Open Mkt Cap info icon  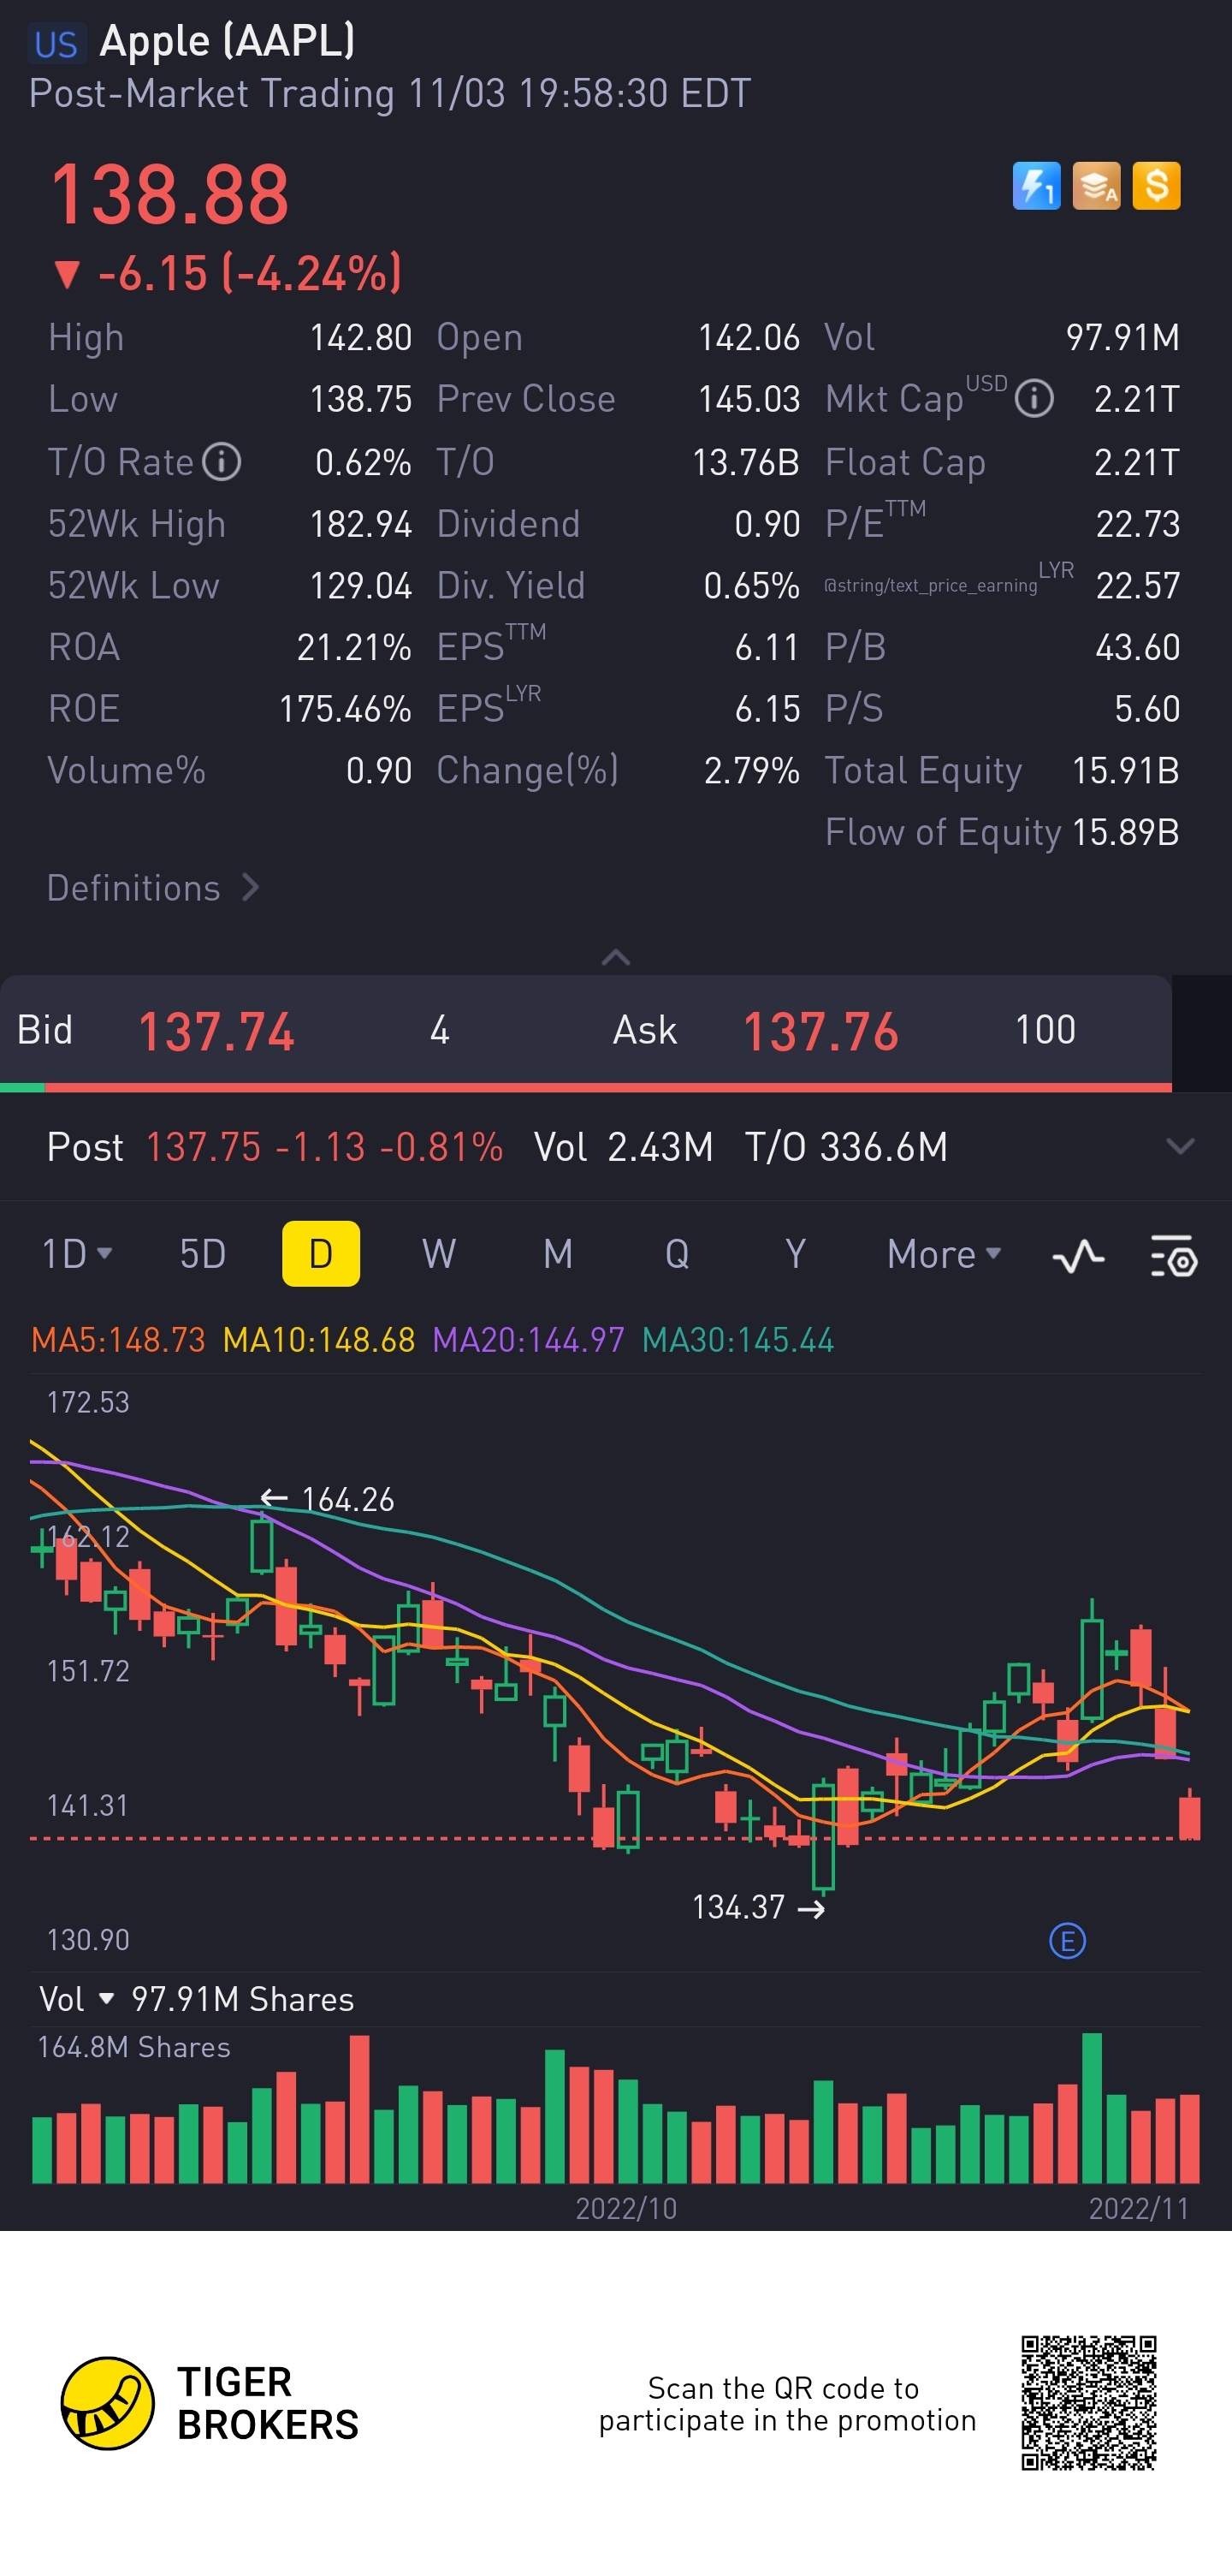click(x=1034, y=399)
